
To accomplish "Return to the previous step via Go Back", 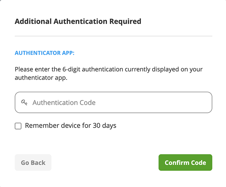I will (33, 163).
